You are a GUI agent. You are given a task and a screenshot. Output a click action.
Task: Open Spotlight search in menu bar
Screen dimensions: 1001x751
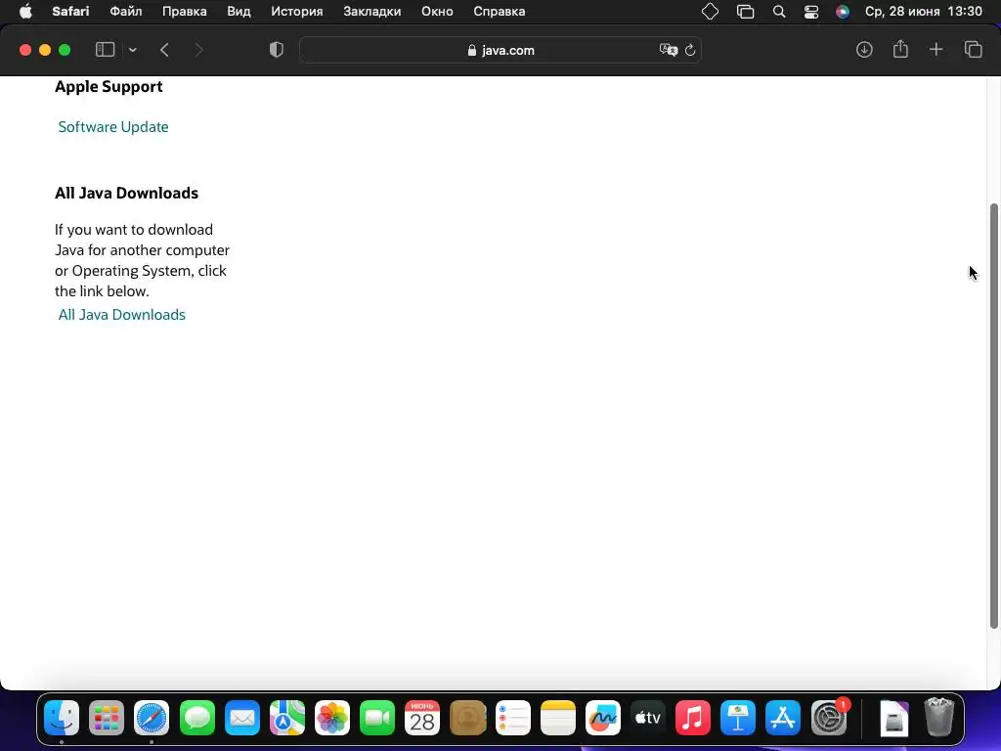point(779,12)
